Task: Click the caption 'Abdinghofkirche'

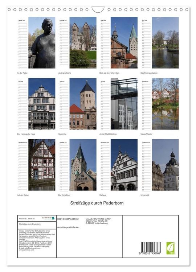Action: coord(65,73)
